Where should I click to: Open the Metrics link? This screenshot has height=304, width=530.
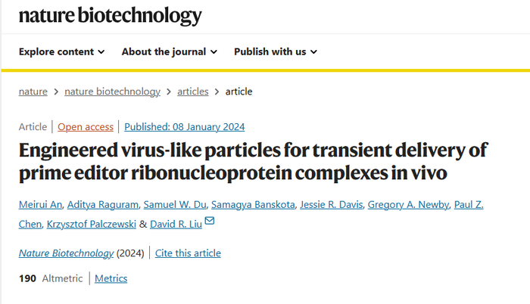[x=111, y=278]
